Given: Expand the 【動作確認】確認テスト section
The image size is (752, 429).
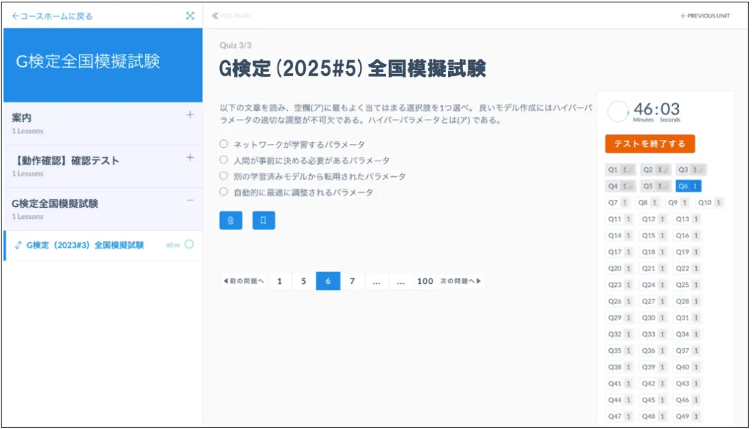Looking at the screenshot, I should [191, 158].
